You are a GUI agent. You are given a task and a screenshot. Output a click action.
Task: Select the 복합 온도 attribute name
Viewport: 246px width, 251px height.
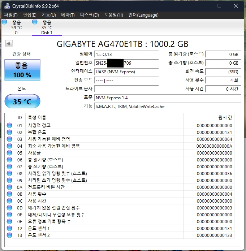point(37,132)
